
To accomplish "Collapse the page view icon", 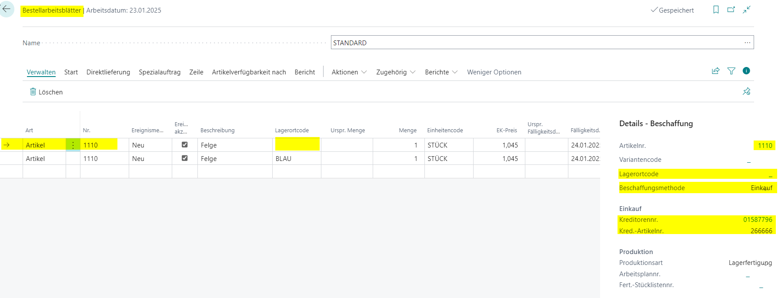I will (x=747, y=10).
